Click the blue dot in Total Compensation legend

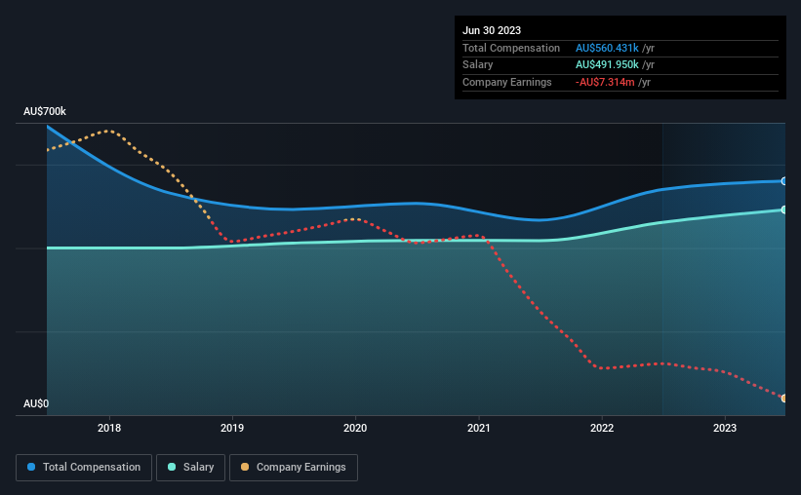click(x=31, y=467)
